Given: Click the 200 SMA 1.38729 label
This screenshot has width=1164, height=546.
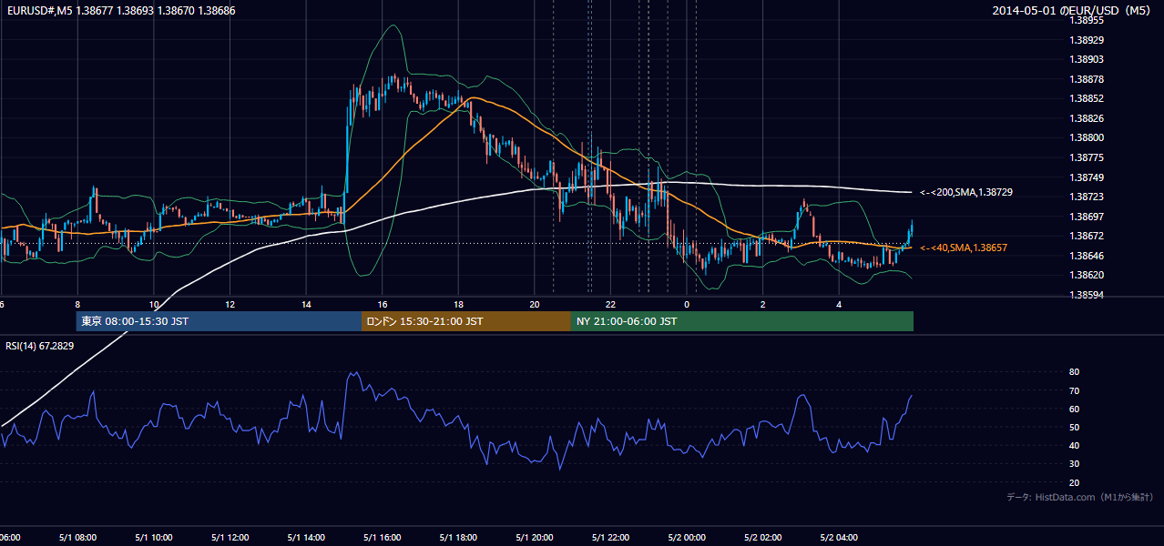Looking at the screenshot, I should 966,192.
